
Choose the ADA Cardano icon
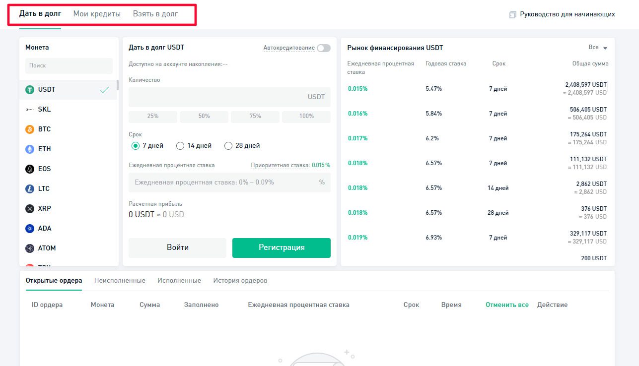(30, 229)
